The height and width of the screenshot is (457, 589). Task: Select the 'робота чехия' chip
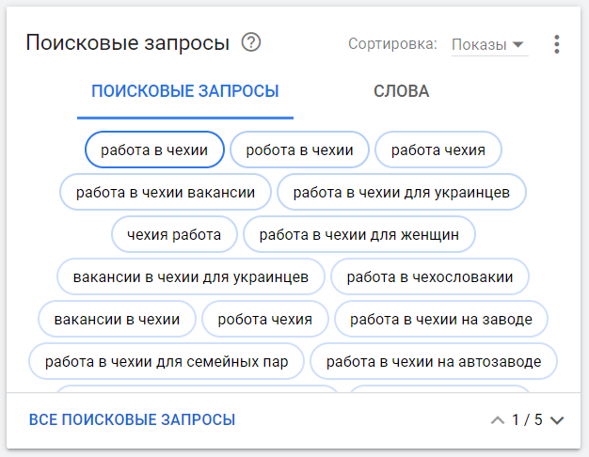point(264,320)
